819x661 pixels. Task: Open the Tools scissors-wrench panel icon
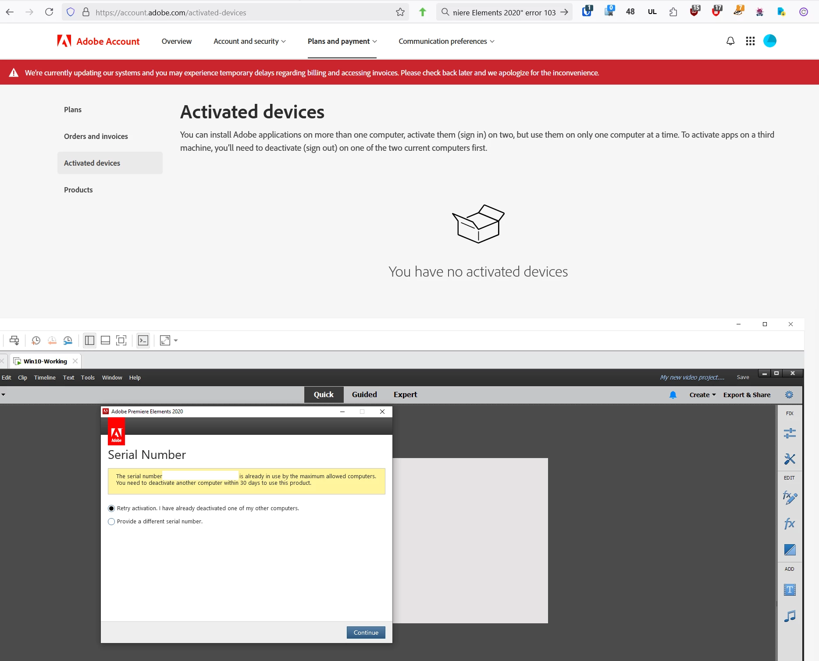coord(790,459)
